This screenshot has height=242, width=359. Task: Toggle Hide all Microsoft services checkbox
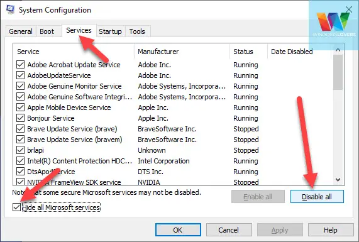pos(17,207)
